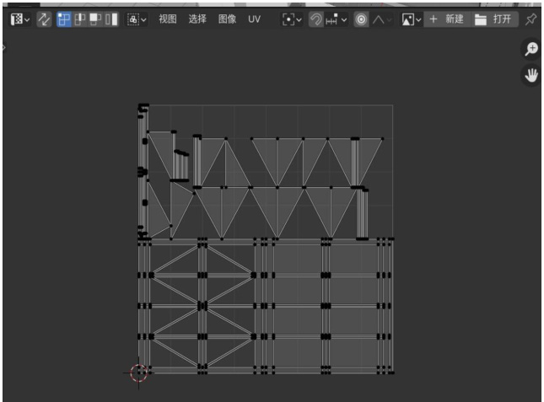Open the image browse dropdown

[x=411, y=19]
